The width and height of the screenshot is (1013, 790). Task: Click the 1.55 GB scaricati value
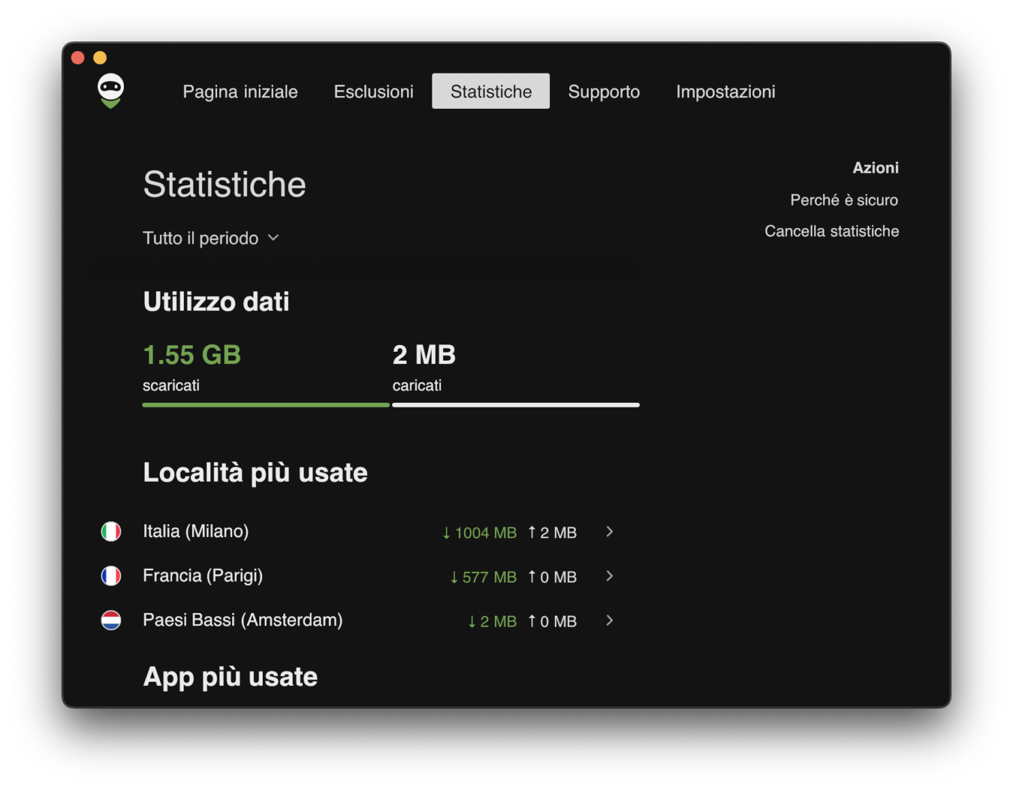(x=192, y=355)
